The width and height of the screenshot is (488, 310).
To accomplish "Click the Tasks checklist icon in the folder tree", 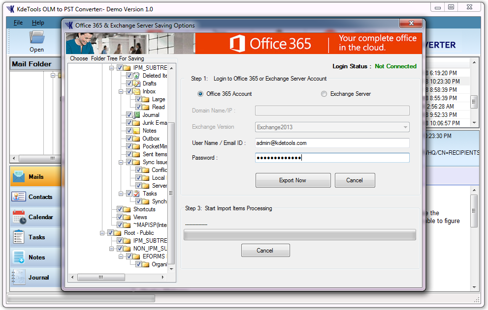I will click(x=136, y=194).
